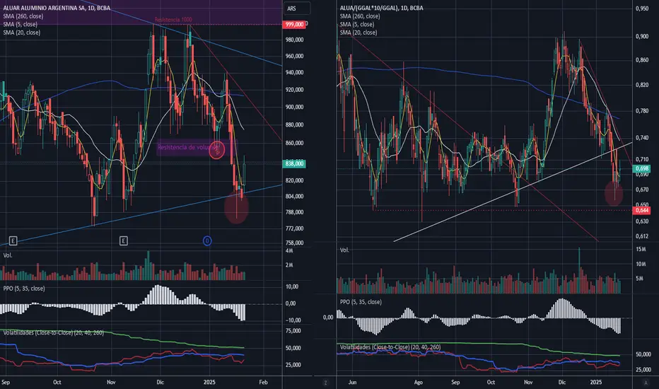Click 0,950 on the right price axis
The height and width of the screenshot is (389, 659).
642,8
